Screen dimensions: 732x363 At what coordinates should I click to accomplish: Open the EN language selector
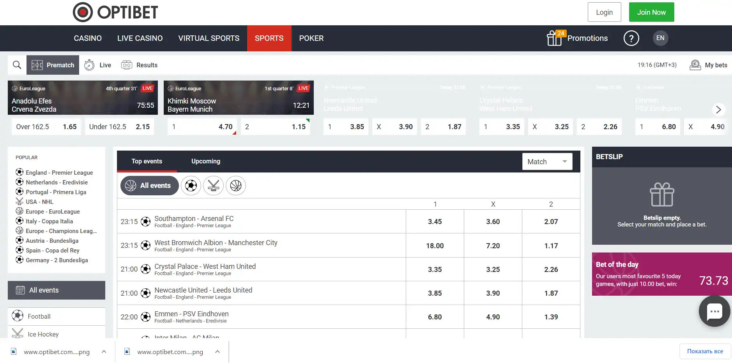[x=660, y=38]
